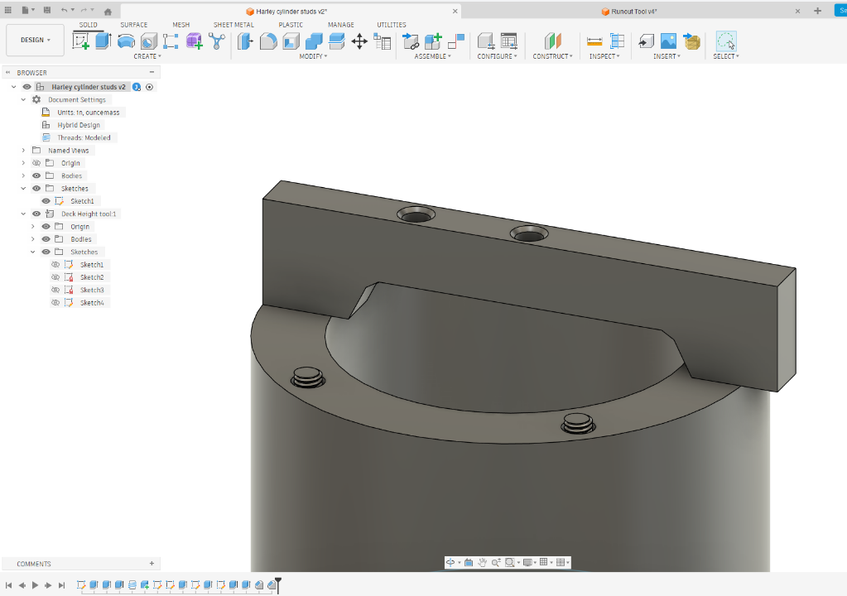
Task: Select the Fillet tool icon
Action: click(268, 41)
